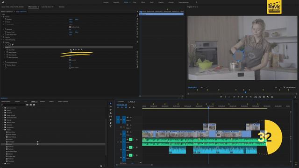Screen dimensions: 299x168
Task: Collapse the Motion effect group
Action: tap(2, 17)
